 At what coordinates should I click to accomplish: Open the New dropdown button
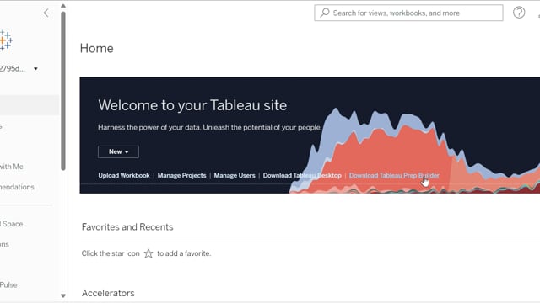click(x=118, y=151)
